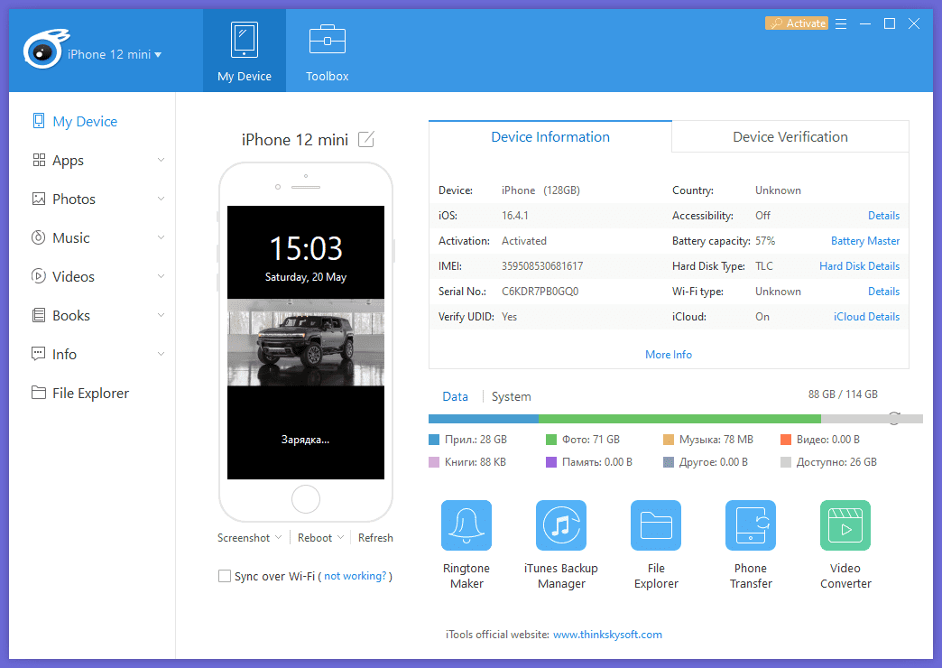The height and width of the screenshot is (668, 942).
Task: Open the hamburger menu icon in title bar
Action: pos(841,23)
